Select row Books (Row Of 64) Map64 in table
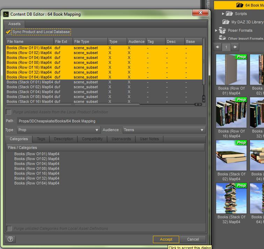The width and height of the screenshot is (264, 249). [x=104, y=77]
